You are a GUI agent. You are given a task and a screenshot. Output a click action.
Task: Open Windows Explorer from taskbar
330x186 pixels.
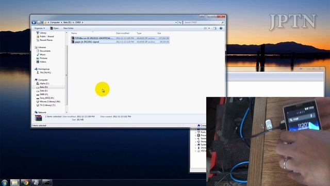[14, 182]
